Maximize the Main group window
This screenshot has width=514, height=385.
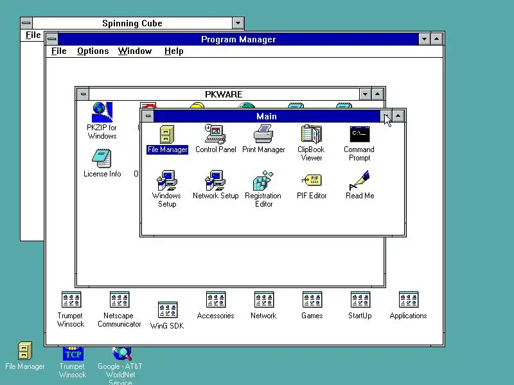coord(398,116)
